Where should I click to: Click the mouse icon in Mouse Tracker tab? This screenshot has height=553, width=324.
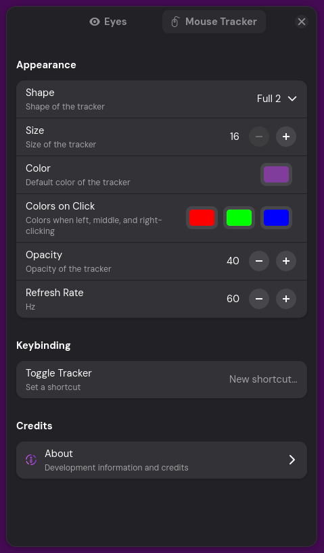[175, 22]
